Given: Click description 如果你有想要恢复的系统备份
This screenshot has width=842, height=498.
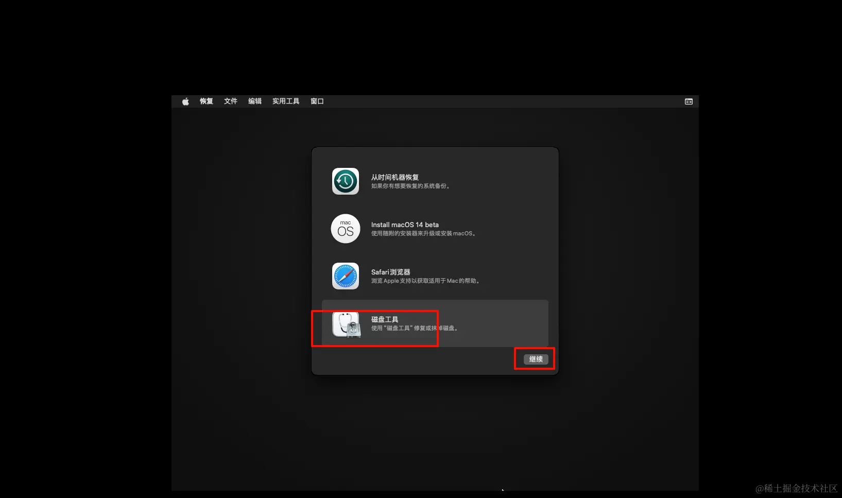Looking at the screenshot, I should (x=410, y=186).
